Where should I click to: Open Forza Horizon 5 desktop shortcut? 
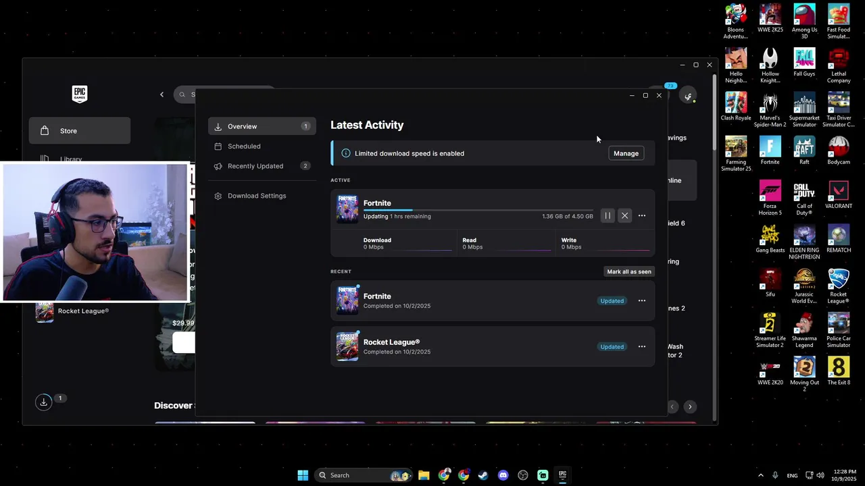point(770,198)
